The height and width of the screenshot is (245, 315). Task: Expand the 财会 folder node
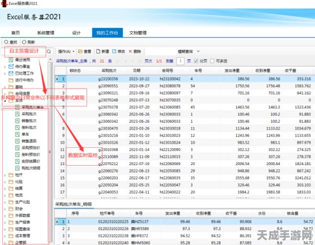[x=5, y=209]
